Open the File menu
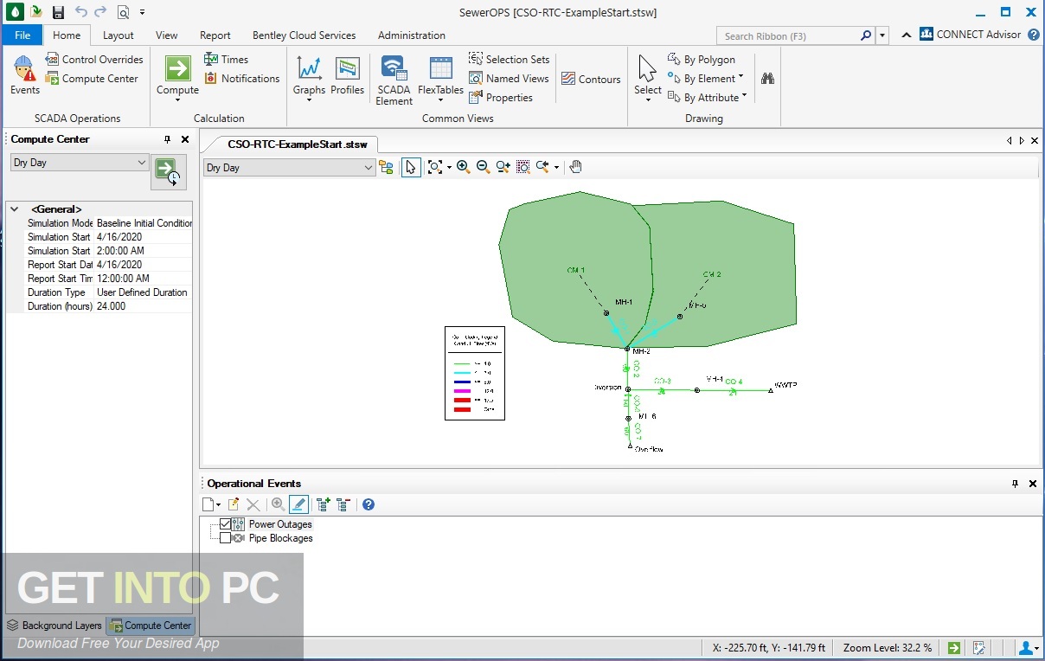Screen dimensions: 1045x661 [x=22, y=35]
